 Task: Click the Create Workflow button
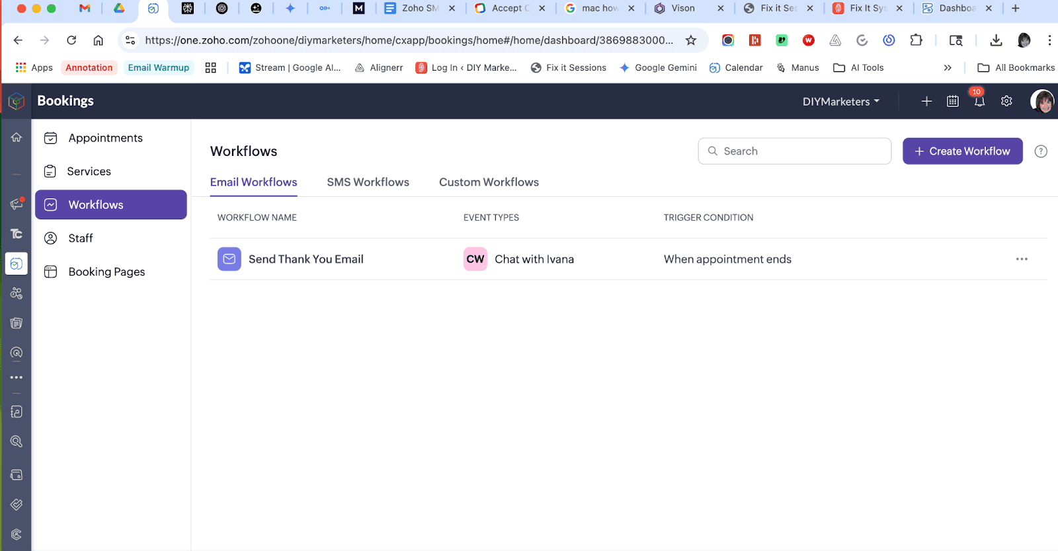[962, 151]
